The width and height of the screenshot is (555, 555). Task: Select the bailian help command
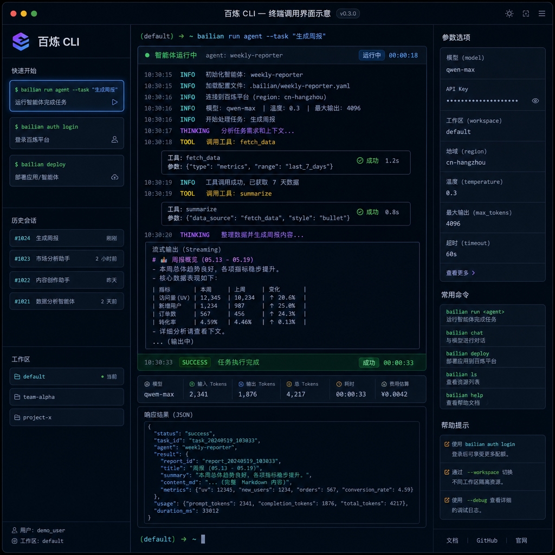pos(492,399)
